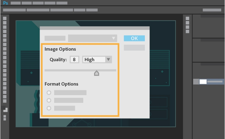Click the gray button below OK

(134, 48)
